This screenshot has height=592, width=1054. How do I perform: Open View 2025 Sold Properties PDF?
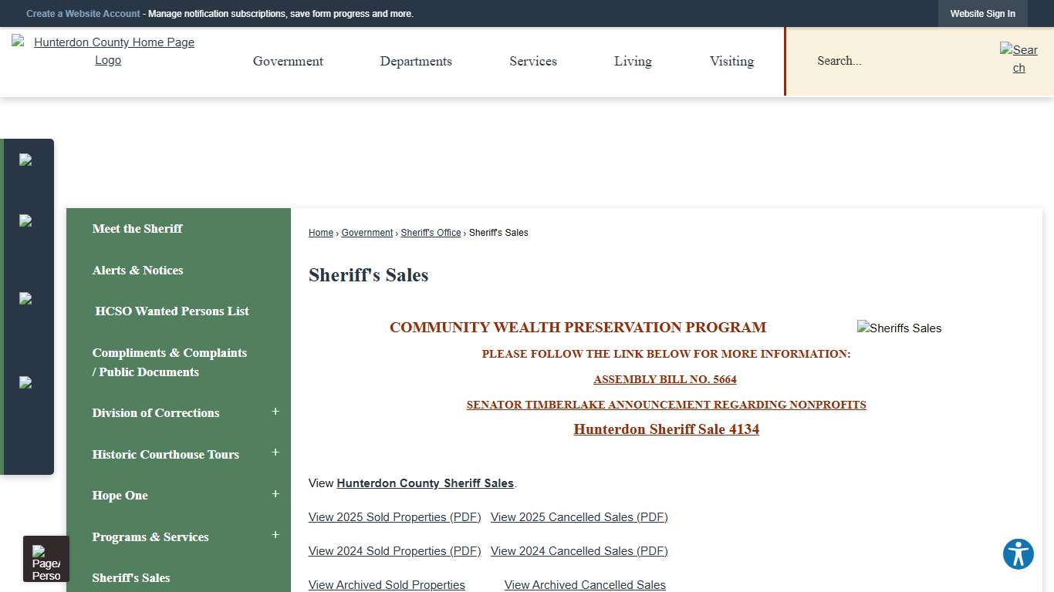pos(394,516)
